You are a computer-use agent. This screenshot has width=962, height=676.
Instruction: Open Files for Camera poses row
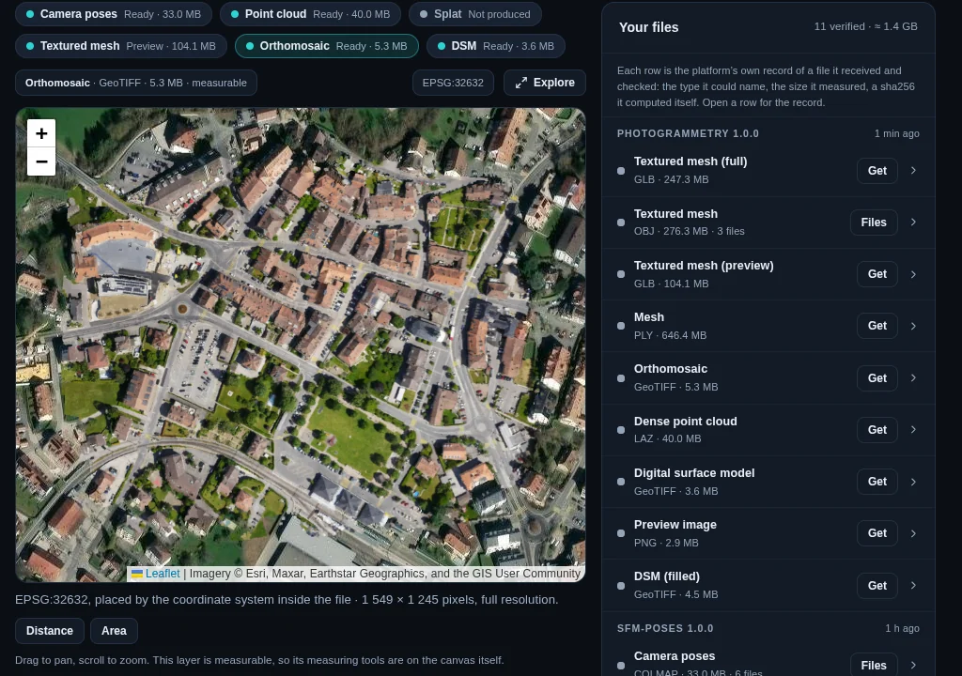pyautogui.click(x=874, y=665)
